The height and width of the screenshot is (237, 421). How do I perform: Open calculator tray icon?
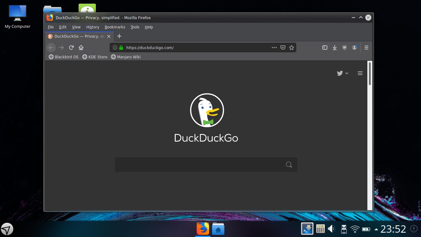tap(321, 229)
